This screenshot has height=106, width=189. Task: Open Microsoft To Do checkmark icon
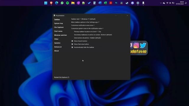point(89,3)
